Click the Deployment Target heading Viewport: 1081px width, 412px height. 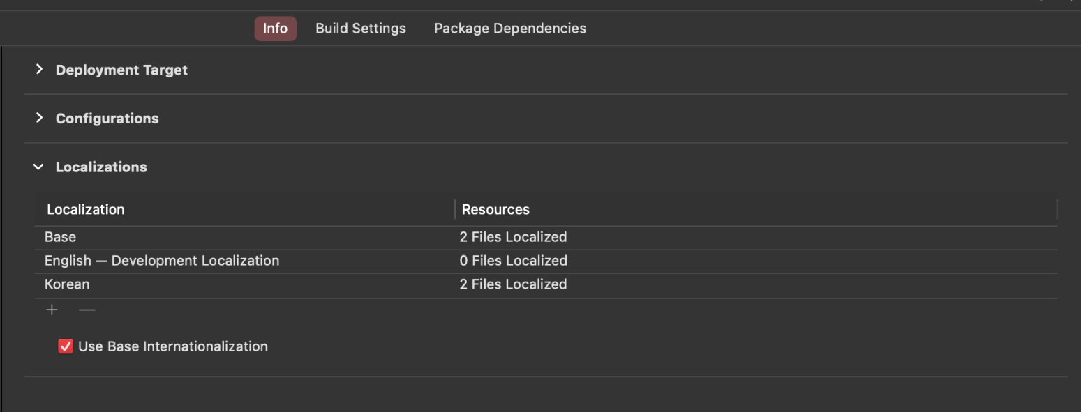pos(121,70)
